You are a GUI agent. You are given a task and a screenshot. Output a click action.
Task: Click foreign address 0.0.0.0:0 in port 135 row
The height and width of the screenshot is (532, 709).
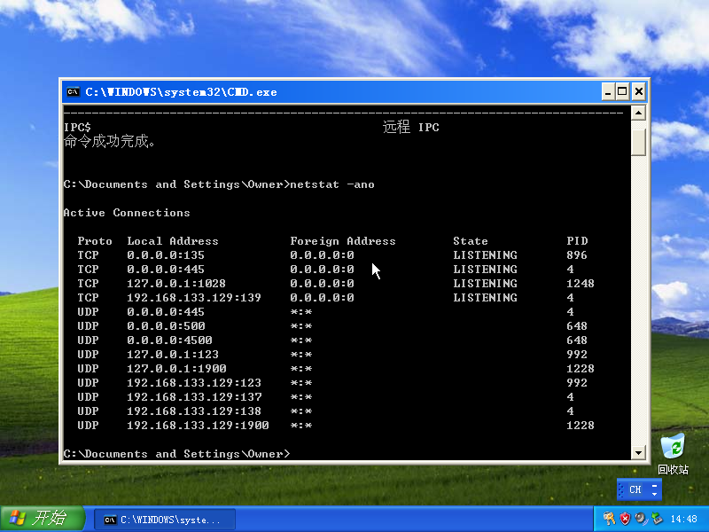click(x=322, y=255)
